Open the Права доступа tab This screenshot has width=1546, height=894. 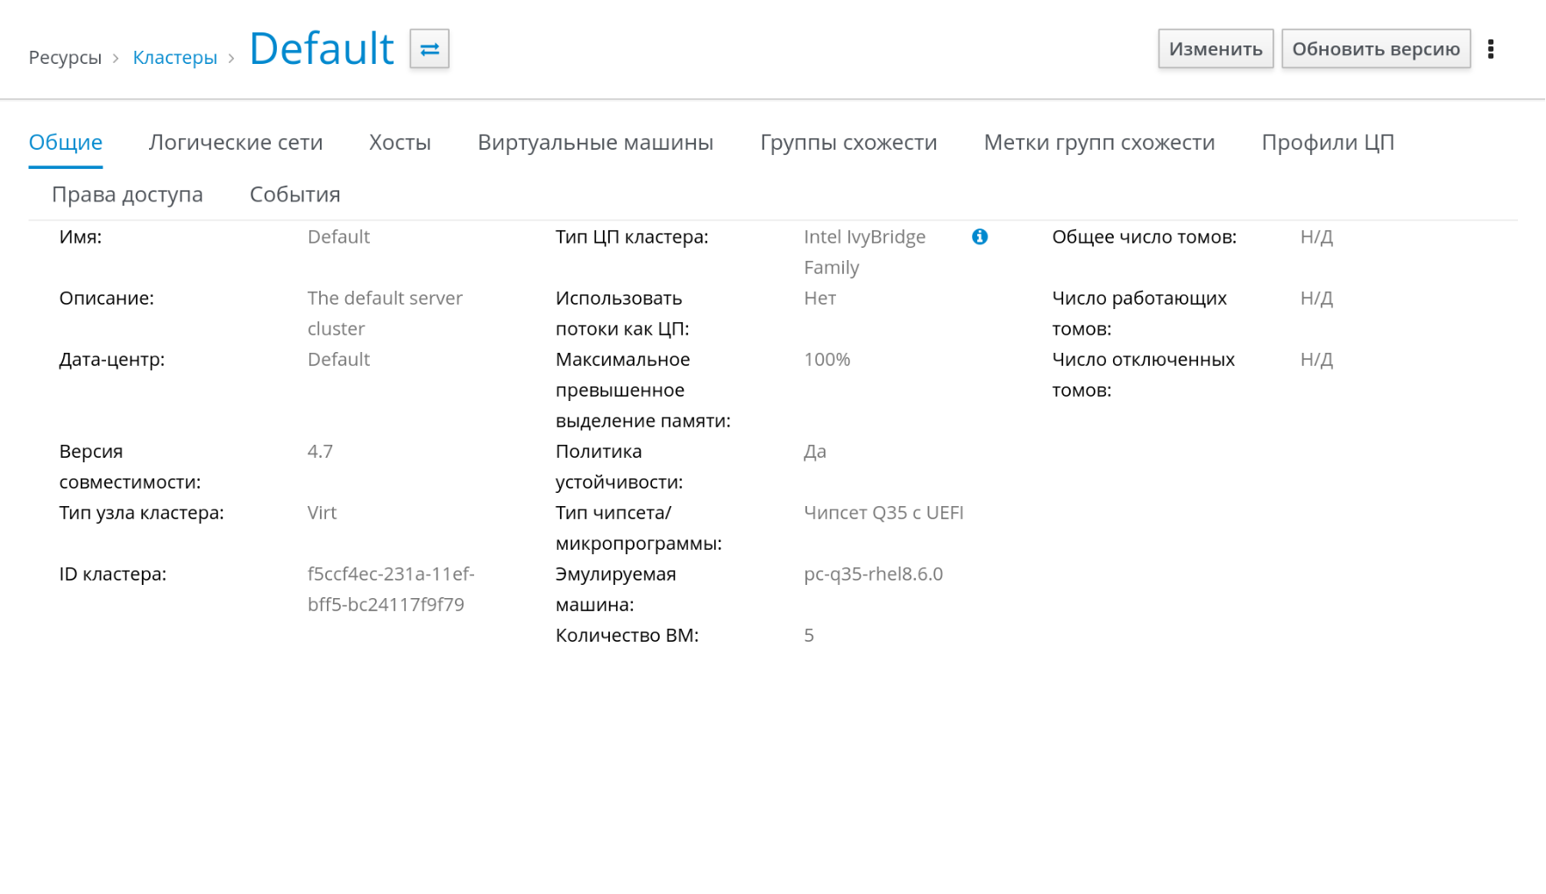(127, 194)
